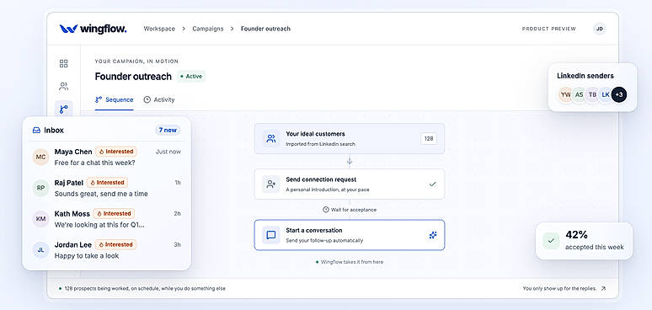Switch to the Activity tab
Screen dimensions: 652x310
click(x=159, y=99)
